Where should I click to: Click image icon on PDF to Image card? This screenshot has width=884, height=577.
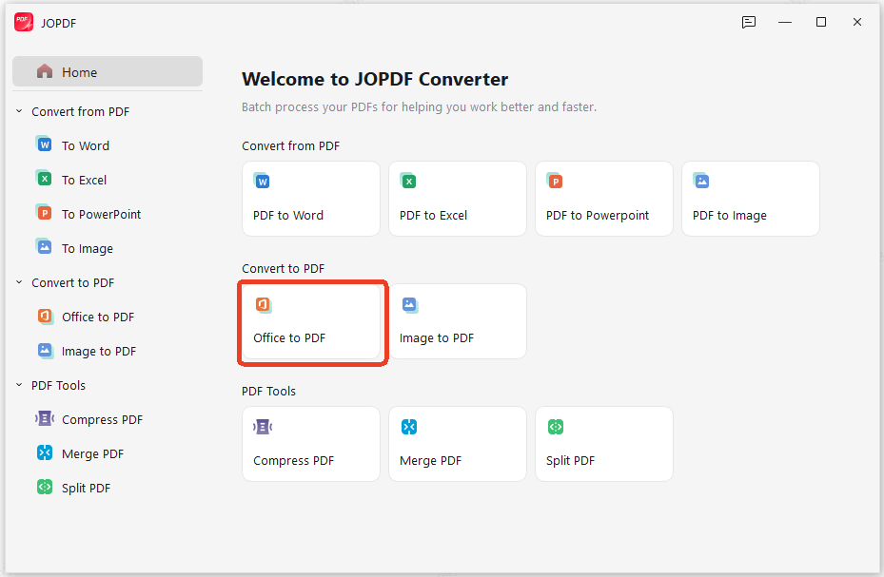point(701,181)
